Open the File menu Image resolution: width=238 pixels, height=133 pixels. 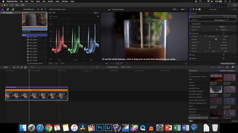pyautogui.click(x=21, y=1)
